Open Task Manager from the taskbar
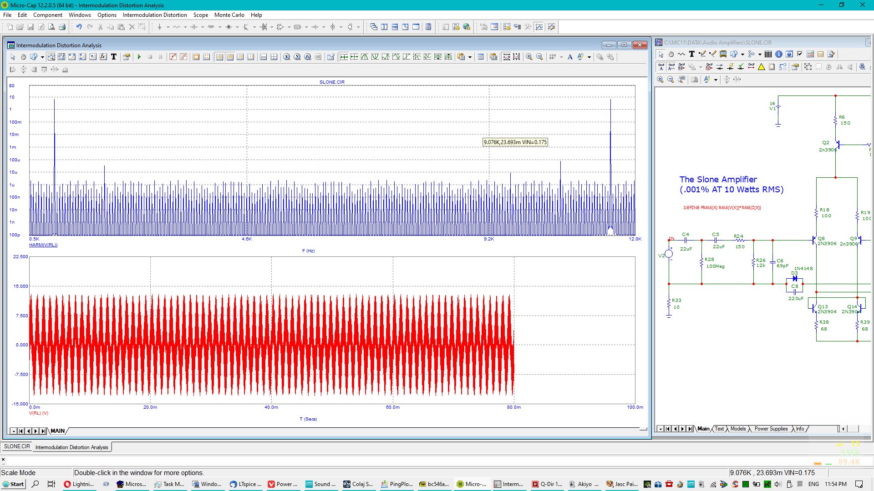 coord(169,484)
